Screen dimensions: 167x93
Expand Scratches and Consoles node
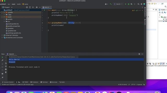coord(2,37)
